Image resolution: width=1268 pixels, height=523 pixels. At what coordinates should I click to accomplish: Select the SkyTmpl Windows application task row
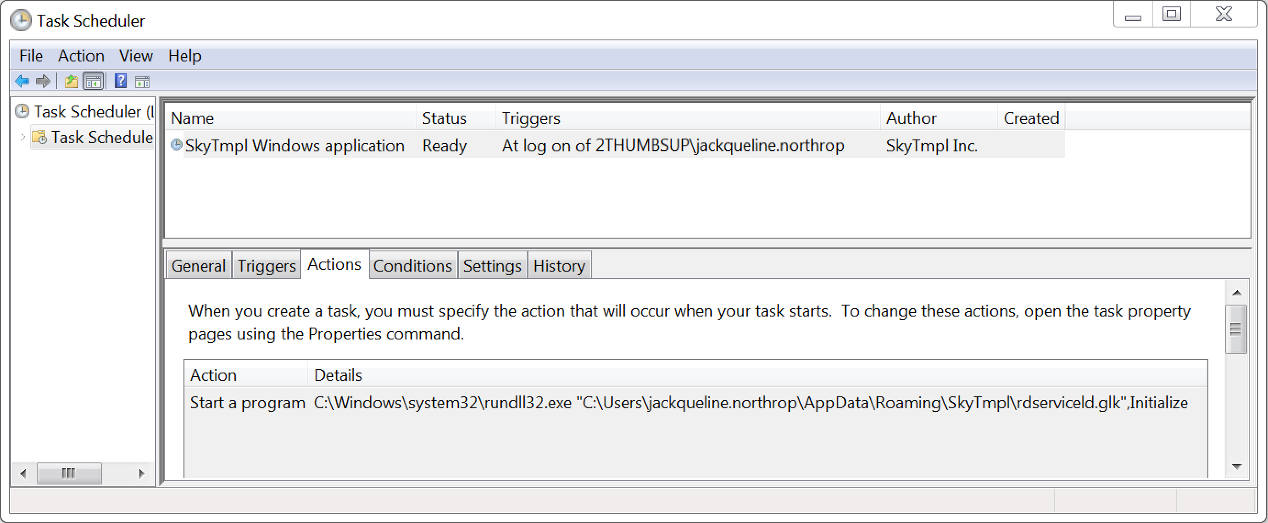click(x=615, y=145)
